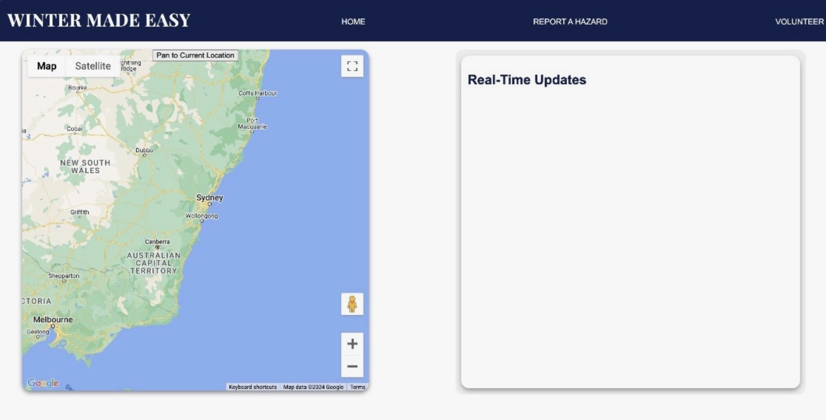Open the map Terms link

coord(357,387)
